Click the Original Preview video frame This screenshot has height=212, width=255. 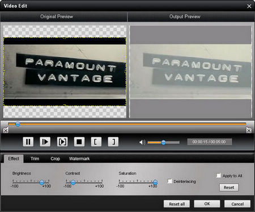[65, 71]
